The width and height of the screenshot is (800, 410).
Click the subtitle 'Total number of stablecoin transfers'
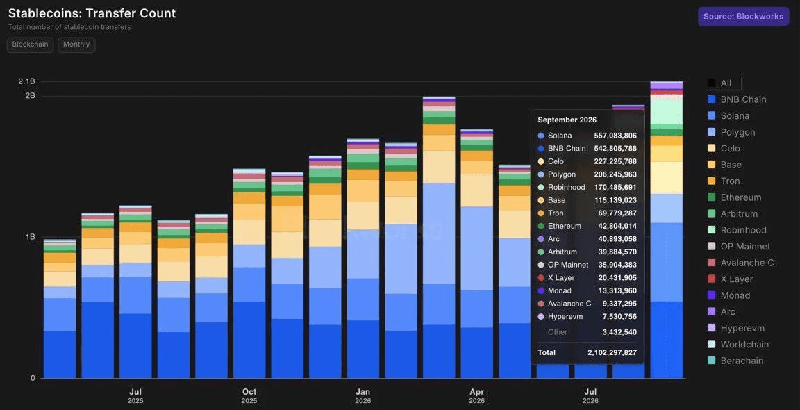tap(69, 27)
